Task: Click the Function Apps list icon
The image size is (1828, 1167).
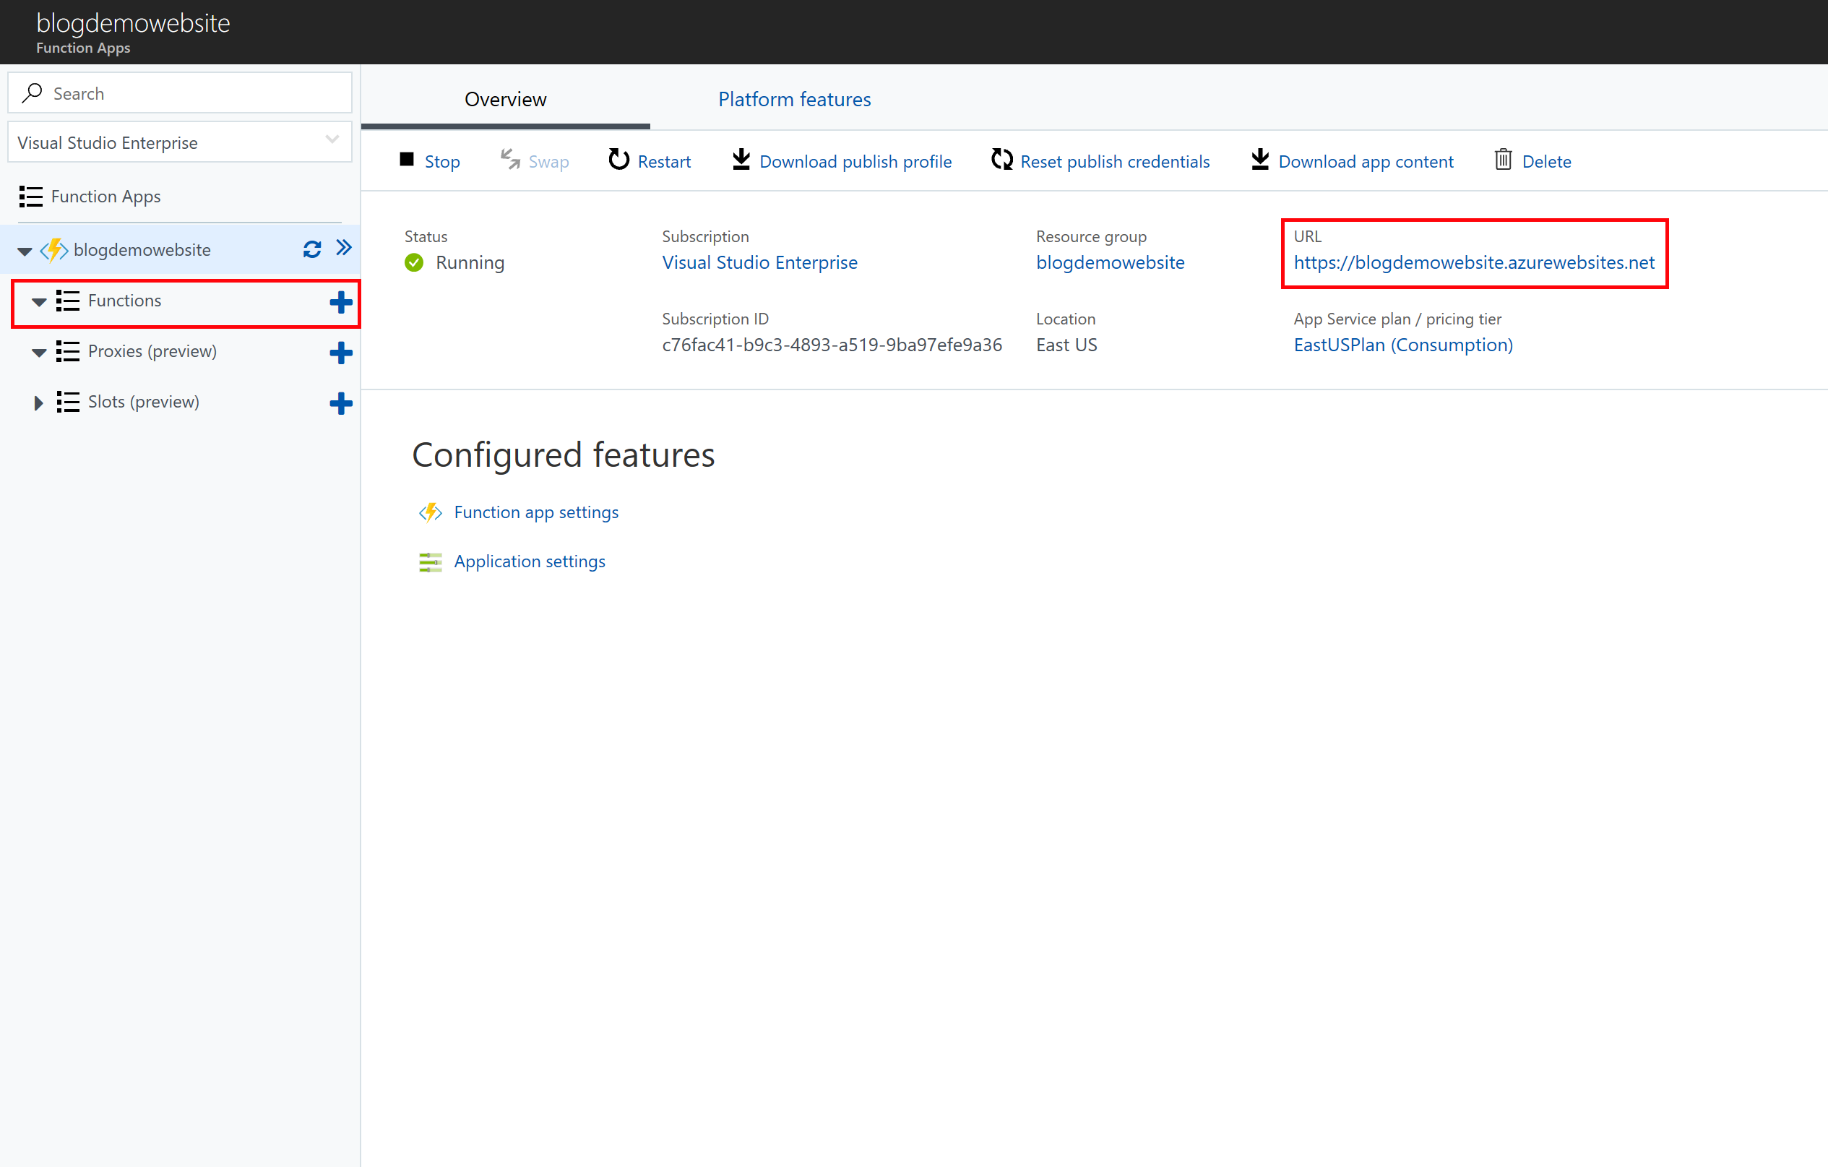Action: 30,197
